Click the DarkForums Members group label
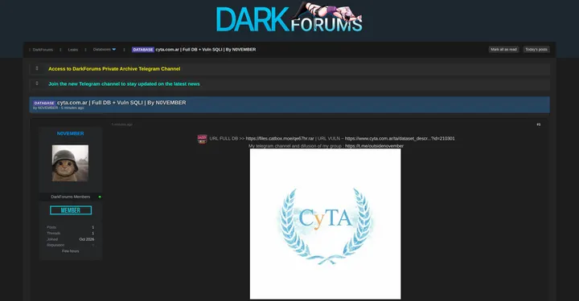The image size is (579, 301). pos(70,197)
